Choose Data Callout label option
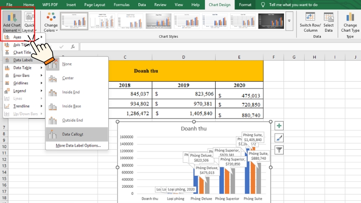The height and width of the screenshot is (203, 361). 77,134
